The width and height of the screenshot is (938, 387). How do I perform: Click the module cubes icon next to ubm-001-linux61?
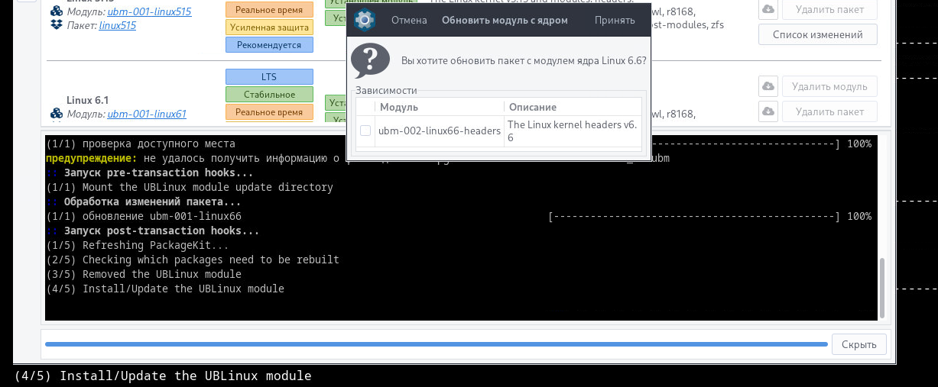tap(56, 114)
